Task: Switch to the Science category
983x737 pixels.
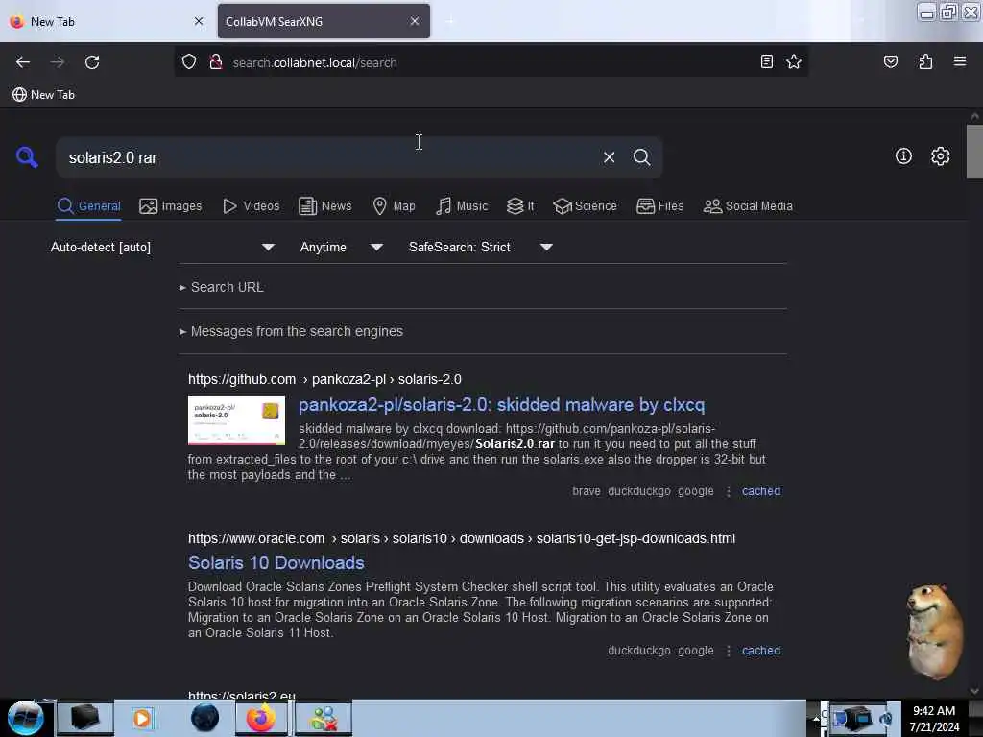Action: [585, 206]
